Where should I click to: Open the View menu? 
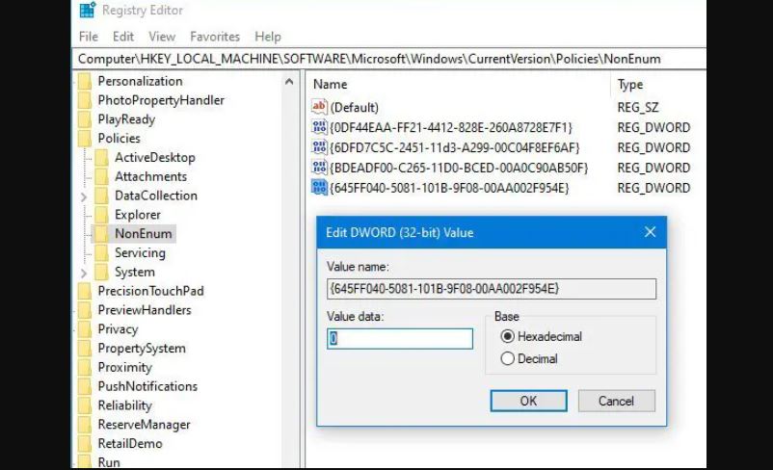pyautogui.click(x=162, y=37)
